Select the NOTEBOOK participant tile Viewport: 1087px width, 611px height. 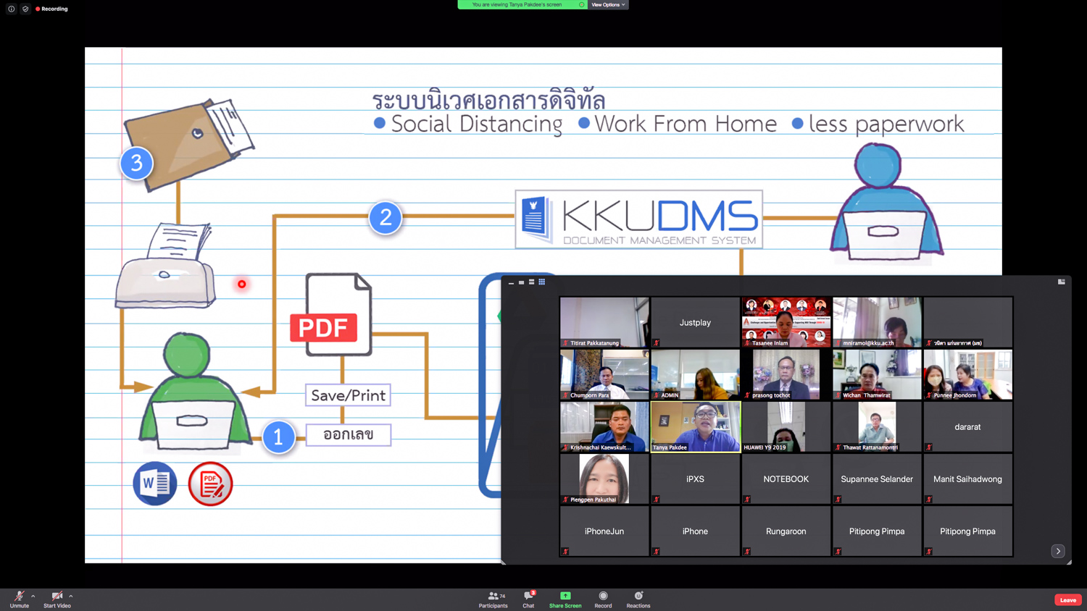pos(786,479)
